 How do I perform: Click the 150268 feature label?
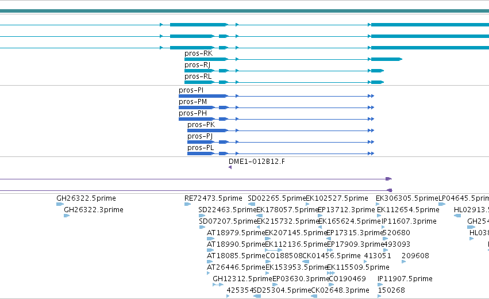391,290
